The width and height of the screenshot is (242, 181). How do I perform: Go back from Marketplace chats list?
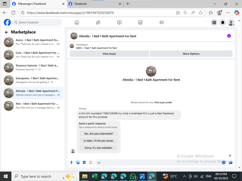[x=6, y=32]
